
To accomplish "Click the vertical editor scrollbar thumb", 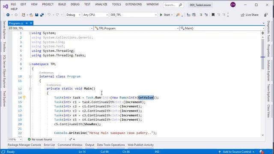I will (x=262, y=54).
